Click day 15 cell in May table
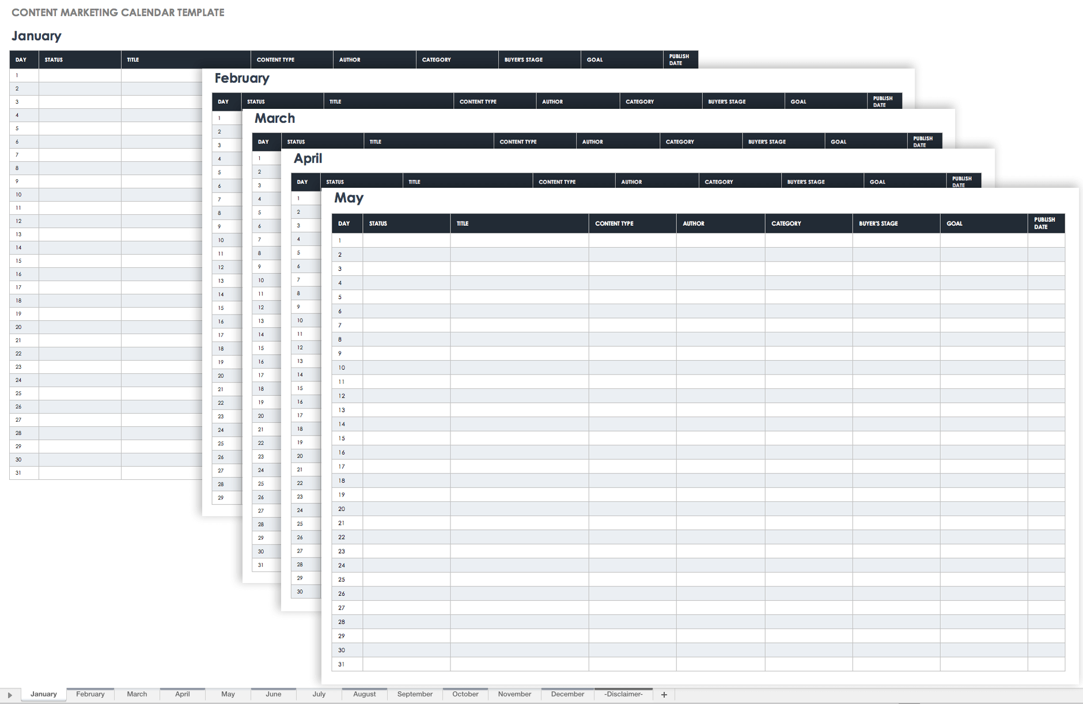The height and width of the screenshot is (704, 1083). click(x=347, y=438)
